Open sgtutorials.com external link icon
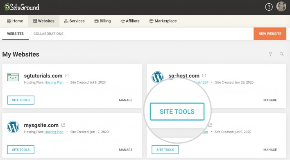The width and height of the screenshot is (290, 160). coord(67,75)
